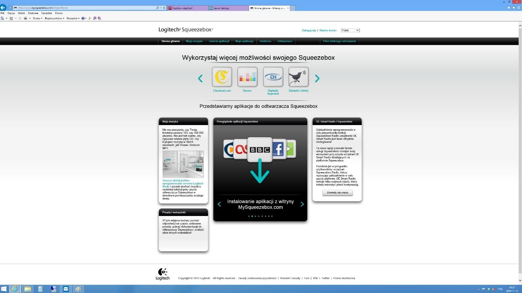This screenshot has height=293, width=522.
Task: Open the Deezer app icon
Action: 247,77
